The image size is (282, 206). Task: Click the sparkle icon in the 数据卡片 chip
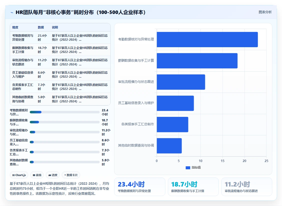tap(65, 175)
